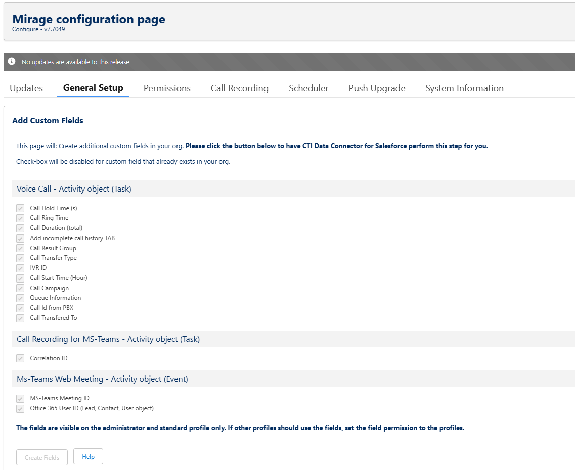The width and height of the screenshot is (575, 470).
Task: Go to the Scheduler tab
Action: (308, 88)
